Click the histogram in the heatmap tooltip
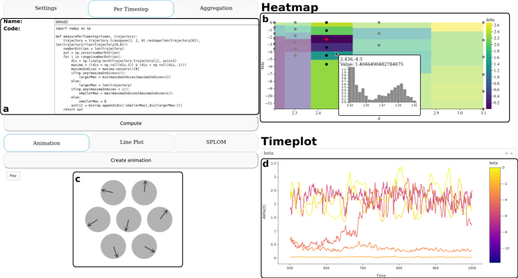 pos(381,85)
